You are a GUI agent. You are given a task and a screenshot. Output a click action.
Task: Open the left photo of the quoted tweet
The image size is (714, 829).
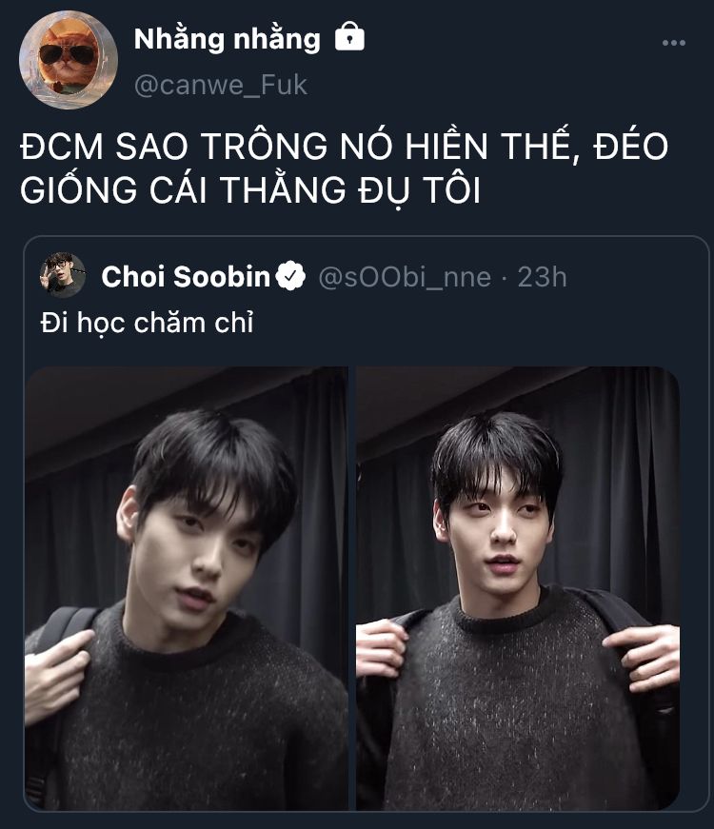pyautogui.click(x=187, y=588)
